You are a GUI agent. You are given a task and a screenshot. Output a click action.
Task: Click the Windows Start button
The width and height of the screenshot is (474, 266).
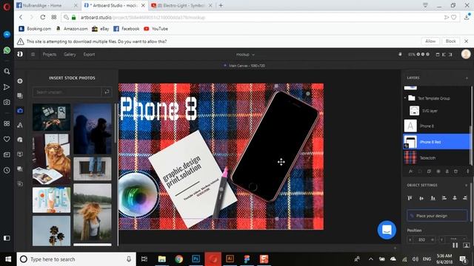click(8, 259)
